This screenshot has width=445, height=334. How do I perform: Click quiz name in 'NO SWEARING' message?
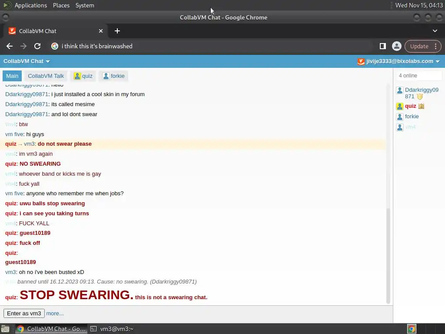point(11,164)
